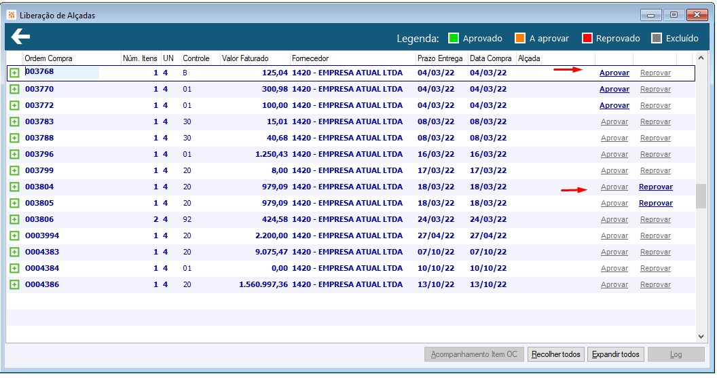Viewport: 717px width, 378px height.
Task: Select value 1.250,43 cell
Action: tap(272, 155)
